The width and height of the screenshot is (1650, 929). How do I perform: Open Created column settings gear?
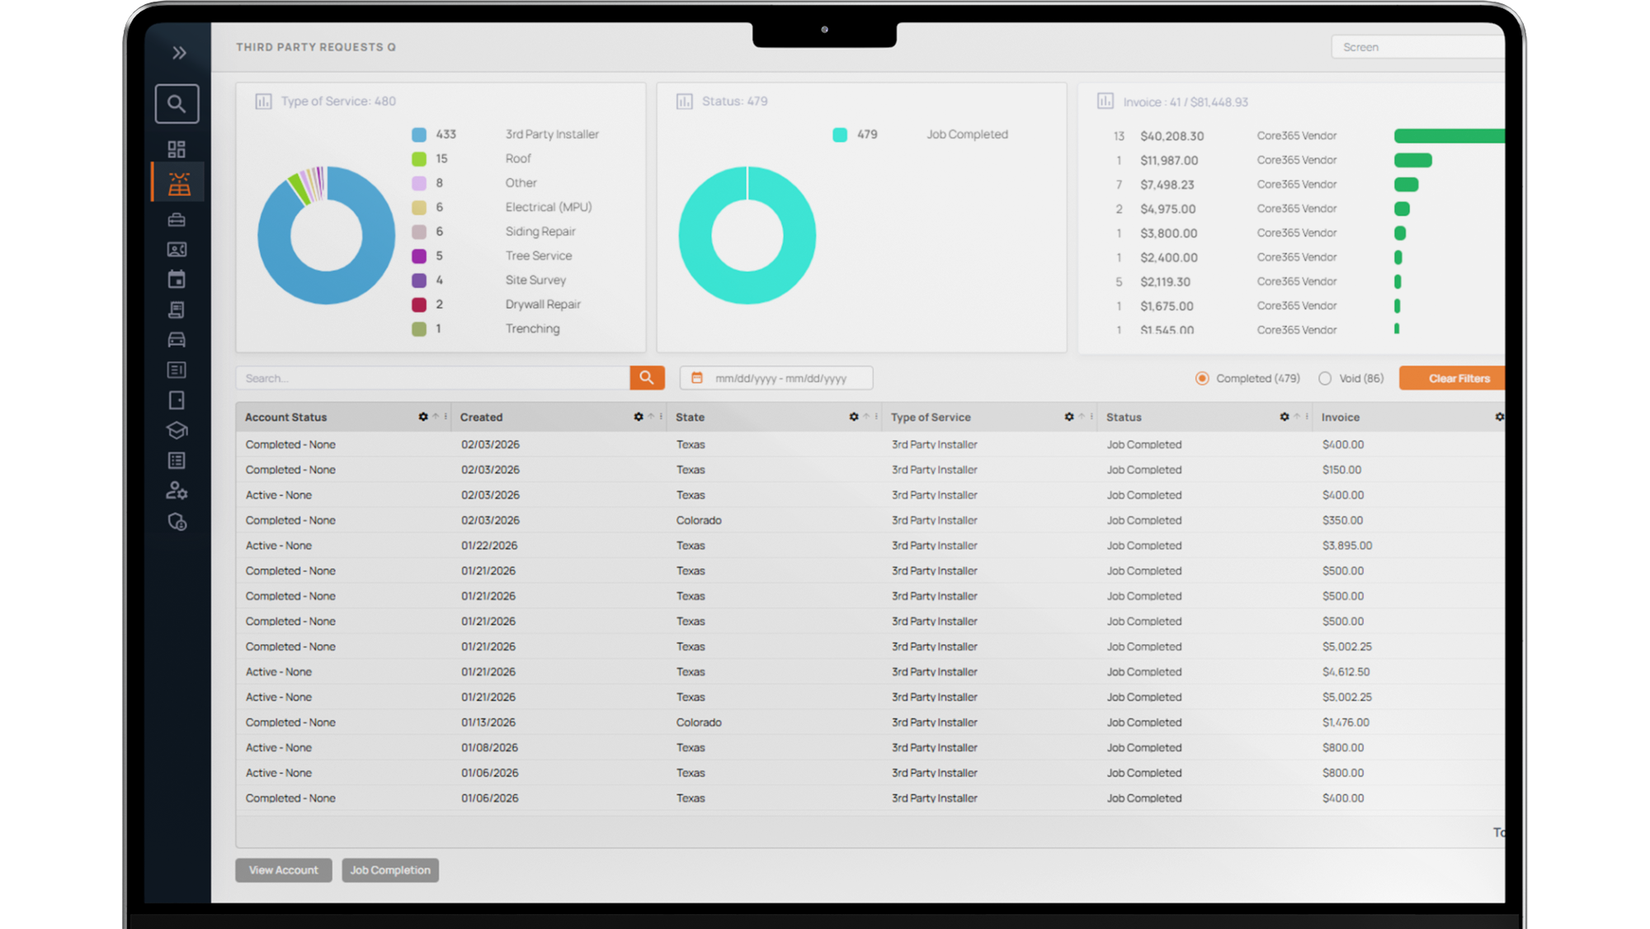[x=639, y=417]
